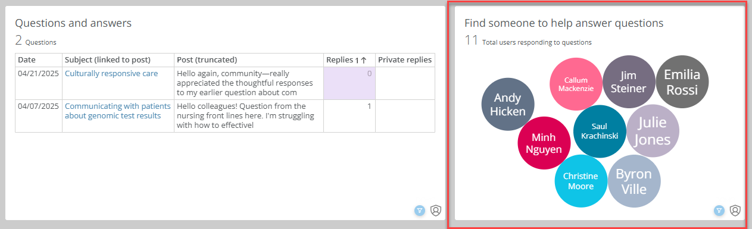Click the filter icon in Find someone panel

click(719, 210)
